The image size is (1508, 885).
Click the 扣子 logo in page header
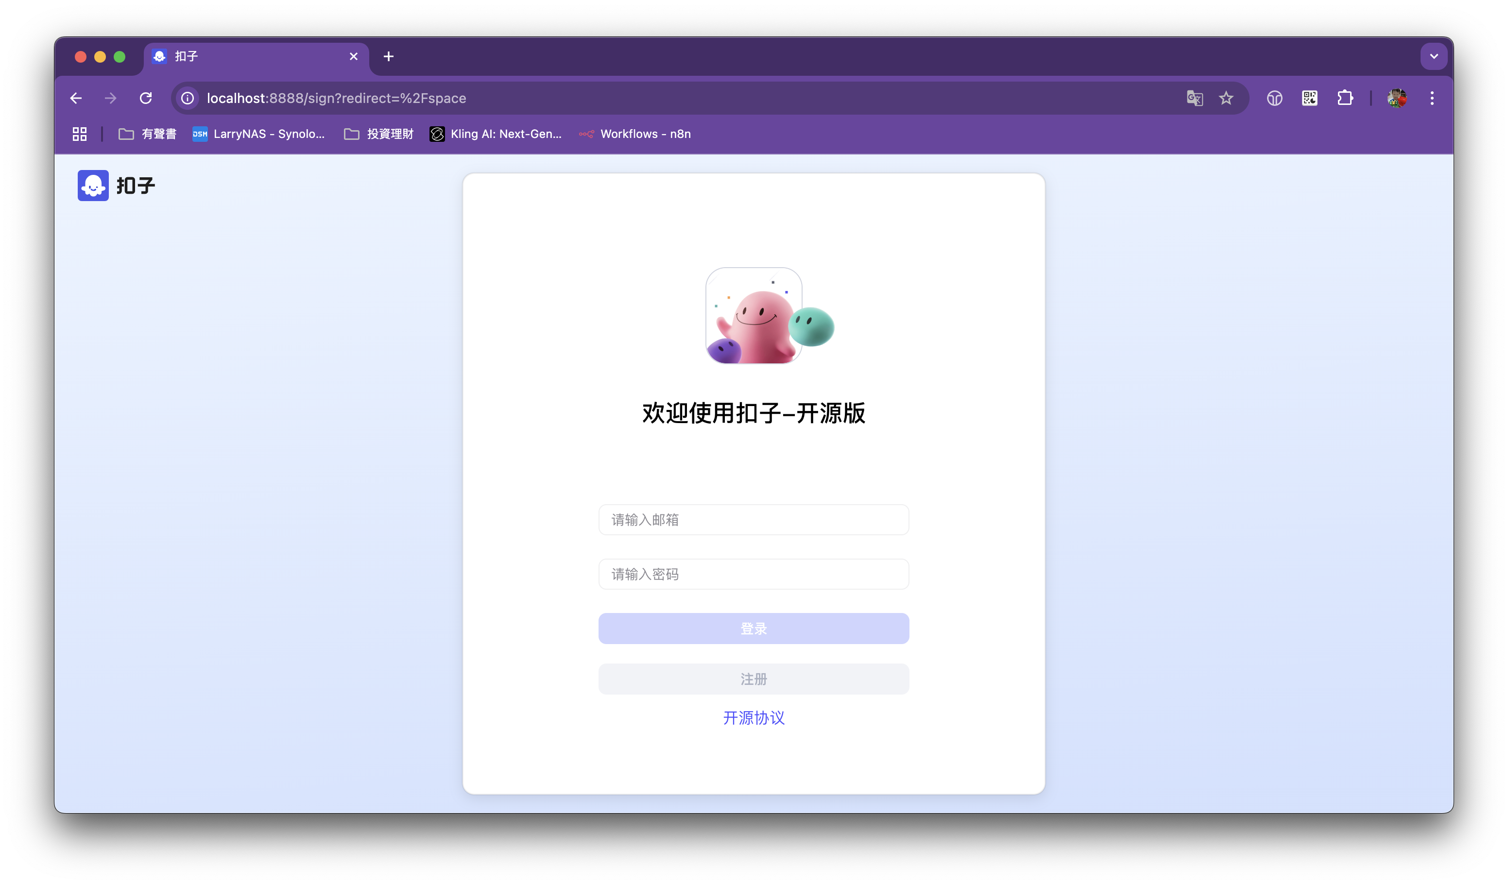click(93, 186)
